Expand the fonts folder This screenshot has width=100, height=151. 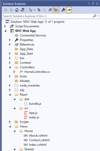(10, 76)
